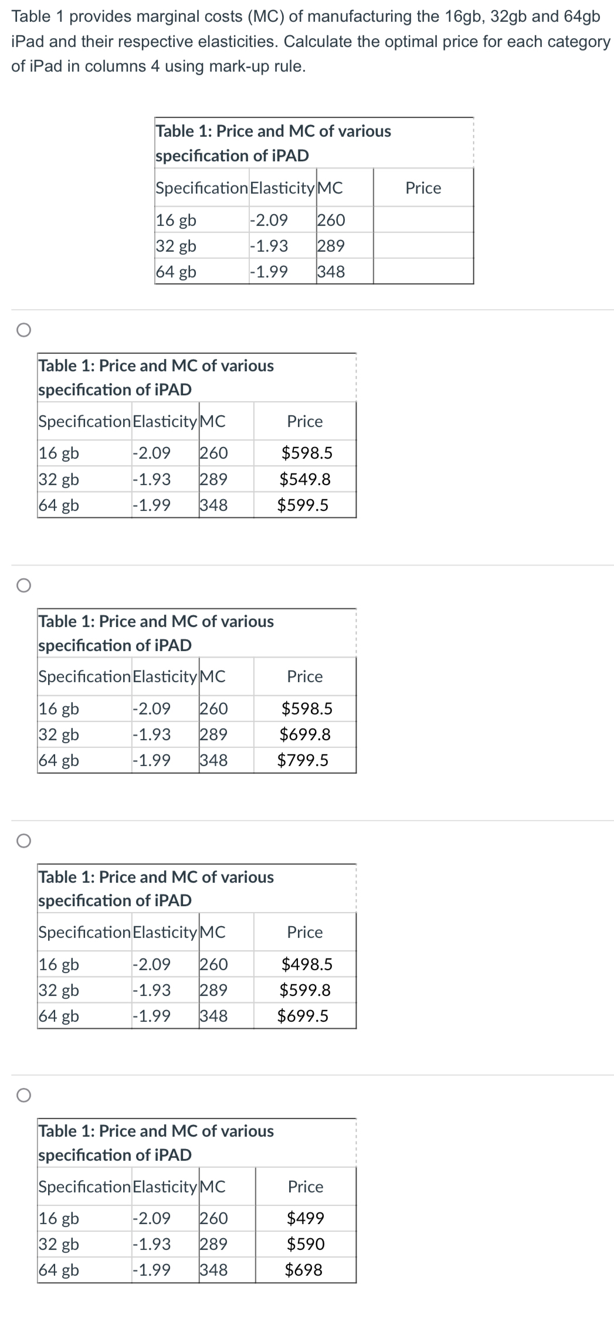Image resolution: width=614 pixels, height=1329 pixels.
Task: Select the first answer option radio button
Action: click(23, 330)
